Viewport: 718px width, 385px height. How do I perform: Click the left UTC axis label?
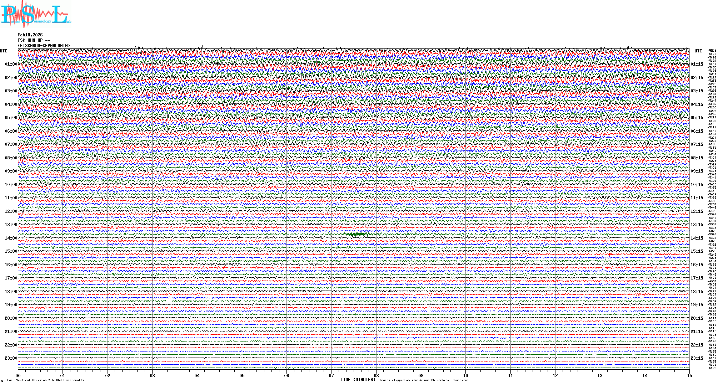4,51
